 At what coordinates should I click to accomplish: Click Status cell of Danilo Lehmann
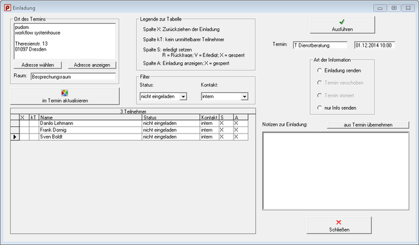[171, 123]
